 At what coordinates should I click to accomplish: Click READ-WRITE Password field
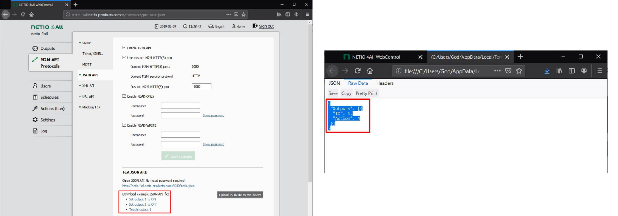[180, 144]
